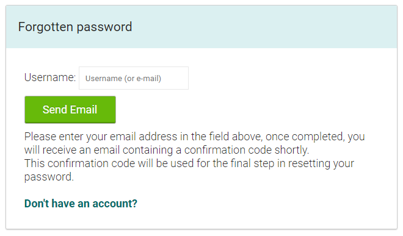Click the Forgotten password heading
This screenshot has height=236, width=403.
[75, 27]
